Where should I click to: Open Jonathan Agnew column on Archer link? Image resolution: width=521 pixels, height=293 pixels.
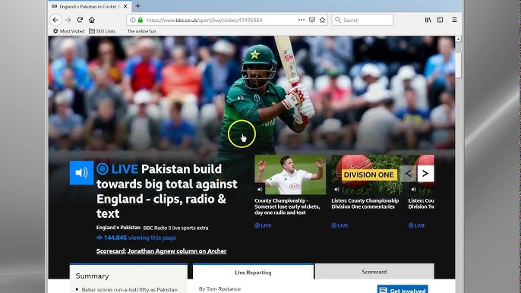[177, 251]
